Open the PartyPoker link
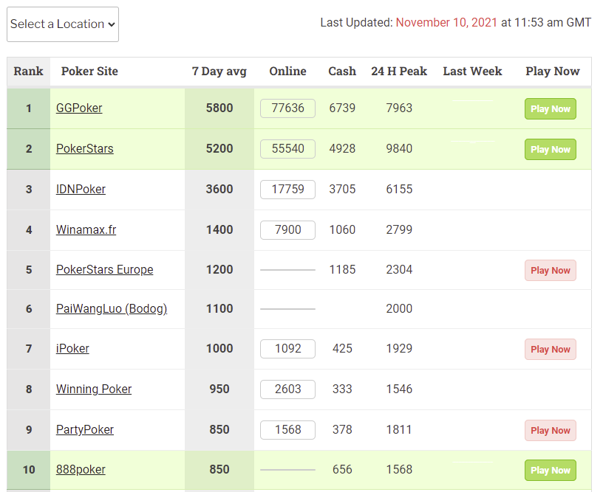Screen dimensions: 603x492 point(85,430)
